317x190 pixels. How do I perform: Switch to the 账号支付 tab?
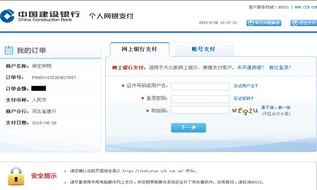(x=204, y=49)
